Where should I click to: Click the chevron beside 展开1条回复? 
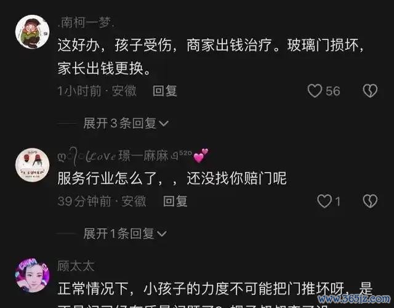pyautogui.click(x=161, y=234)
